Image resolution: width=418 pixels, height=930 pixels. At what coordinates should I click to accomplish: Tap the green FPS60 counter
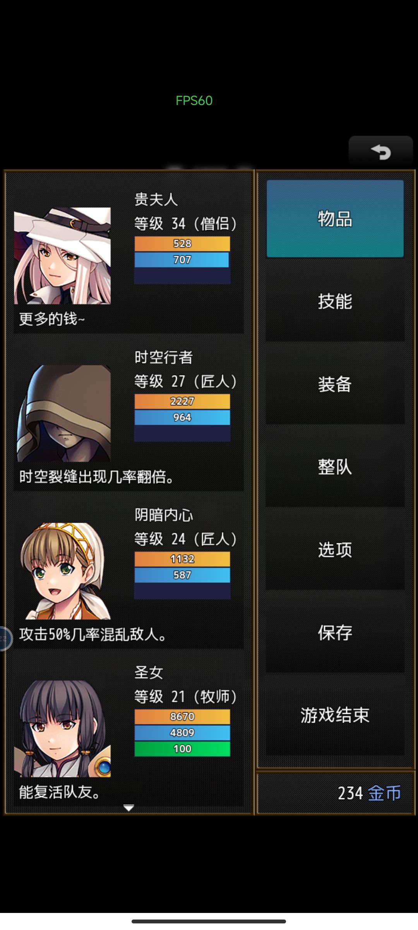(194, 101)
